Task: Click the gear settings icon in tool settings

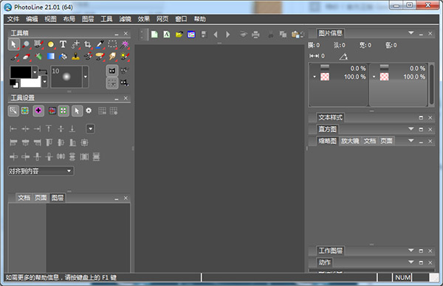Action: [x=89, y=111]
